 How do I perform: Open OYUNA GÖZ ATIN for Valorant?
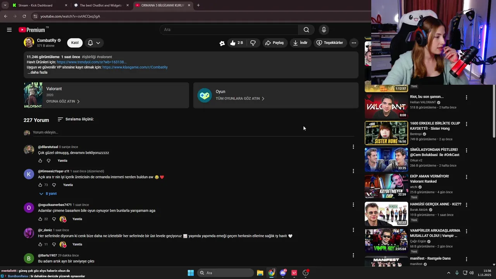click(63, 102)
